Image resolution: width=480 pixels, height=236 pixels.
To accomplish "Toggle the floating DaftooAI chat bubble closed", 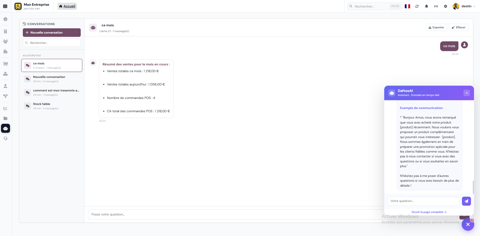I will point(468,224).
